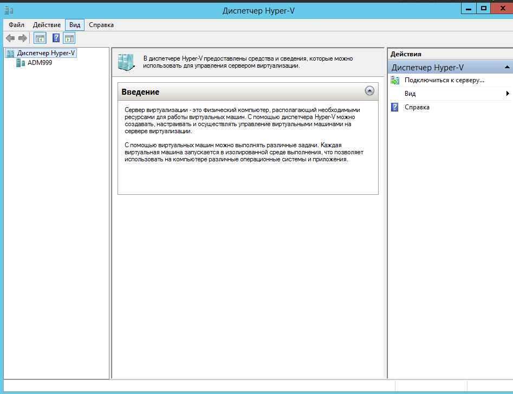Click the help icon beside Справка in Actions
The image size is (513, 394).
(x=395, y=107)
